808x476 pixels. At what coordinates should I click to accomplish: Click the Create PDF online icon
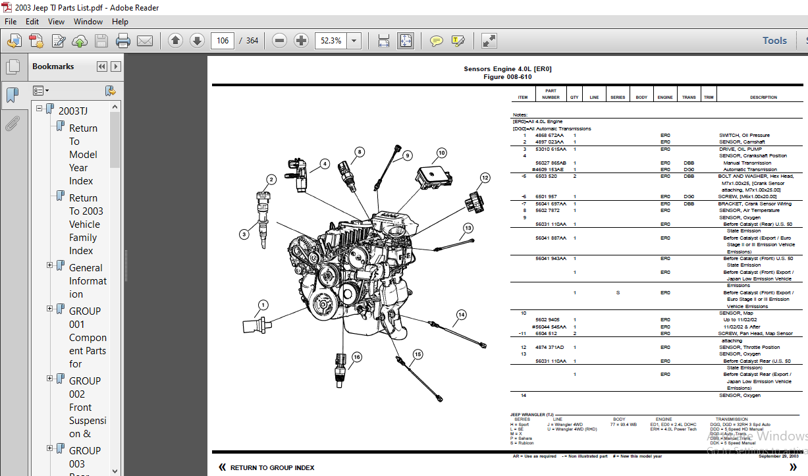[36, 41]
